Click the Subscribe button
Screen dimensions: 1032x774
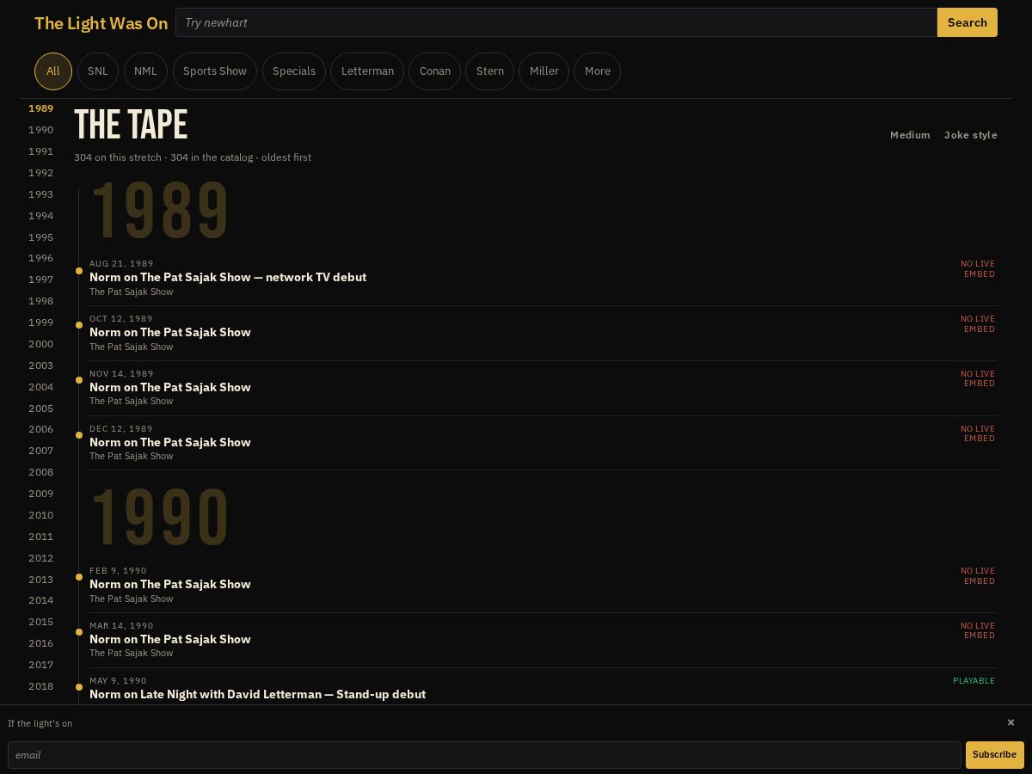995,755
